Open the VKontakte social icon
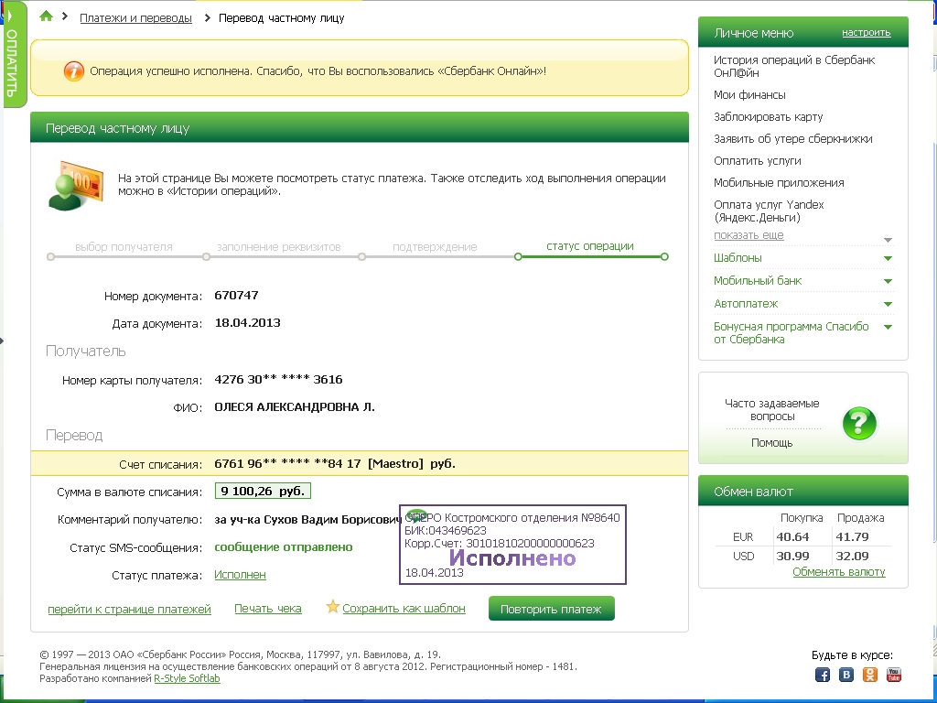 coord(846,675)
